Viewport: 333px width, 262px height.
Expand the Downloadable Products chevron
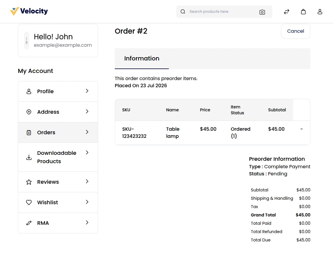tap(87, 152)
